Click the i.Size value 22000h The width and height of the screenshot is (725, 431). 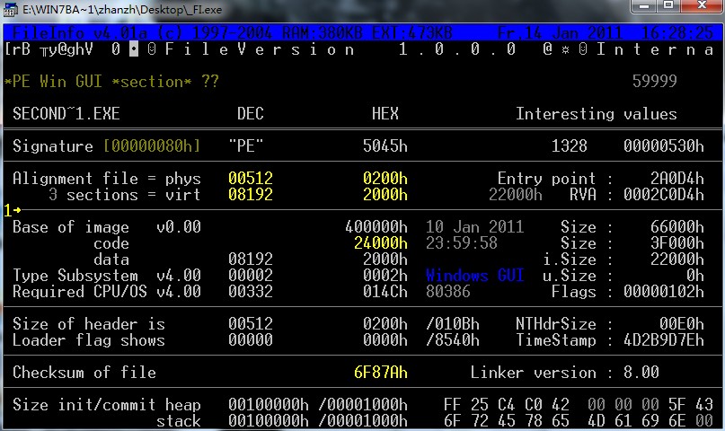click(676, 259)
